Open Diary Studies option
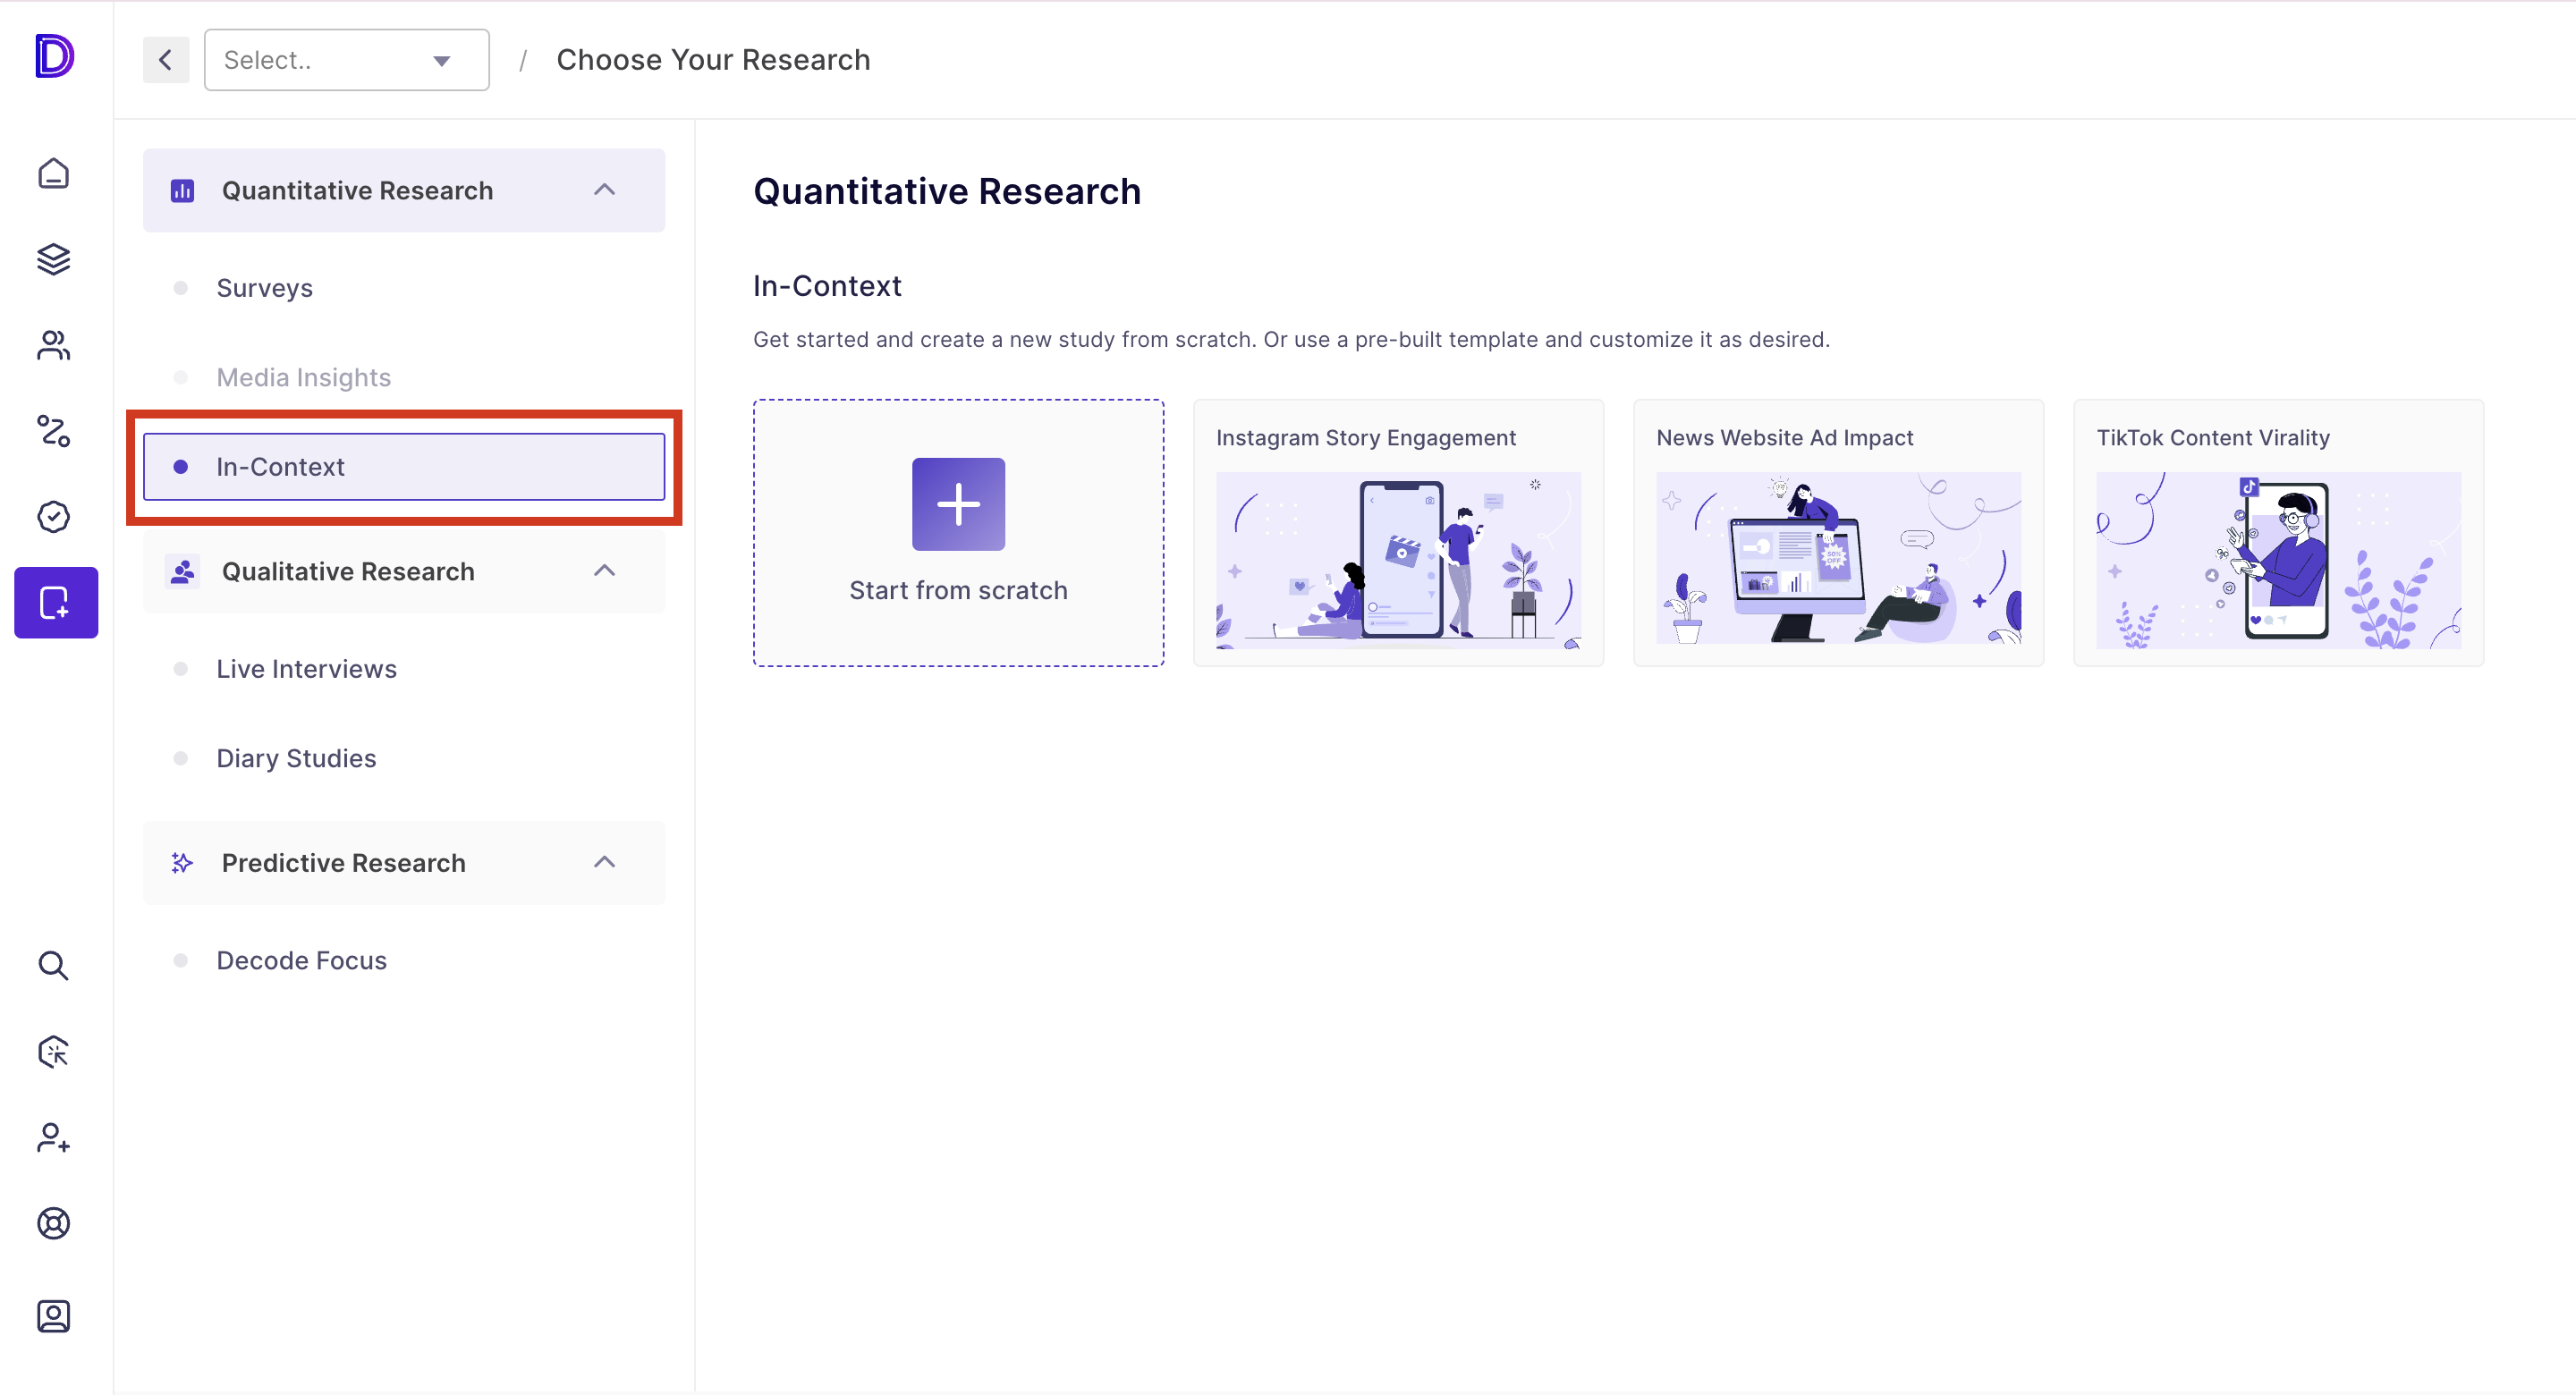2576x1395 pixels. [x=296, y=758]
